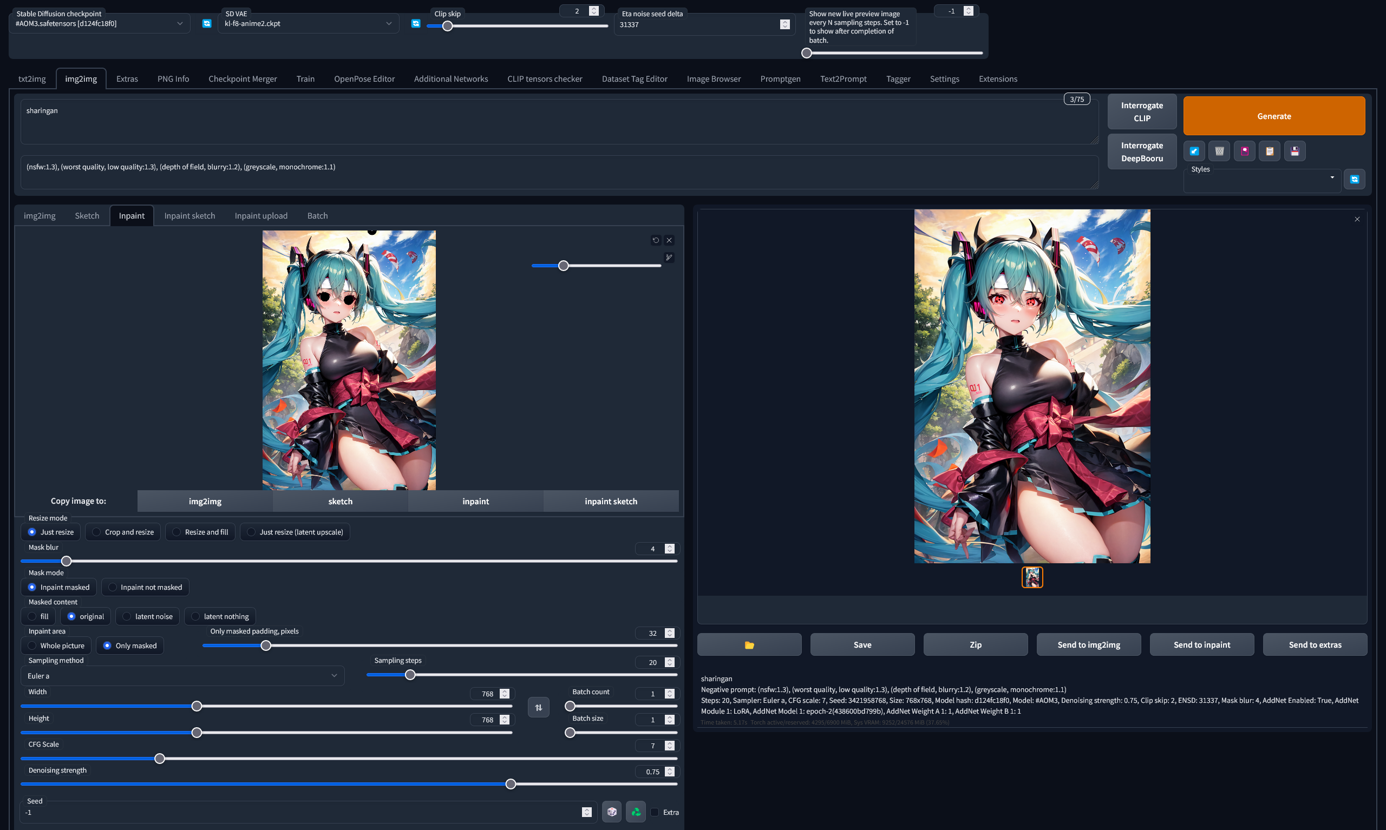Click Send to inpaint

point(1201,645)
